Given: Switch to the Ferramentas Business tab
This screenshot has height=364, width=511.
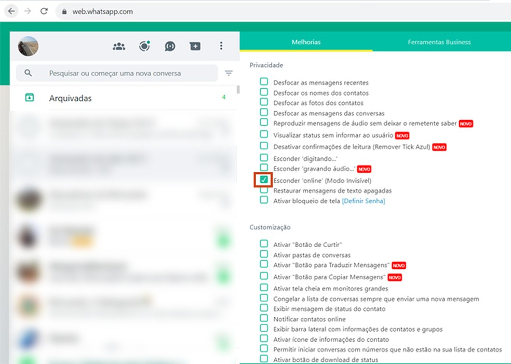Looking at the screenshot, I should 439,43.
